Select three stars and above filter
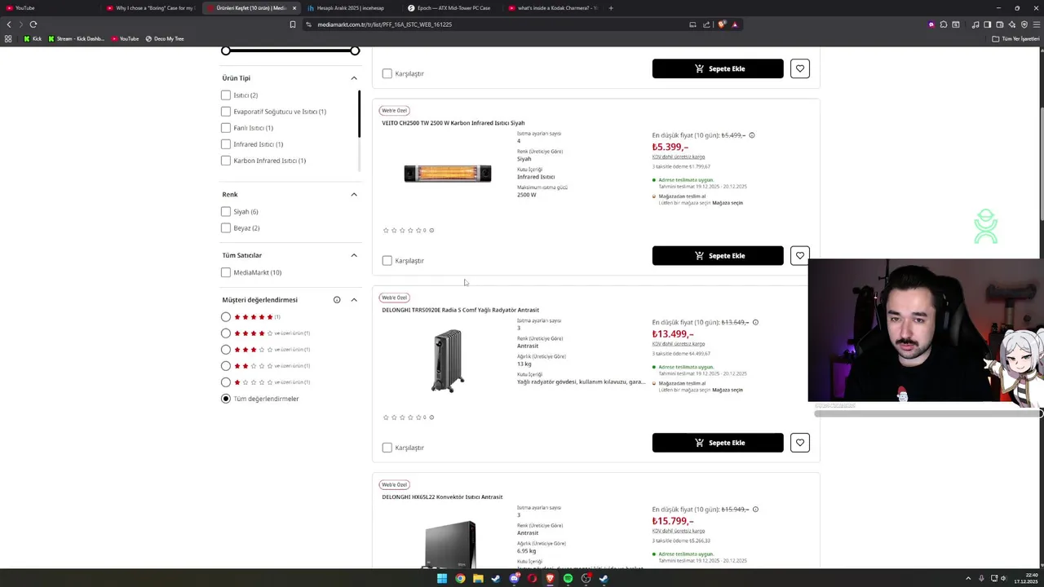 [226, 350]
